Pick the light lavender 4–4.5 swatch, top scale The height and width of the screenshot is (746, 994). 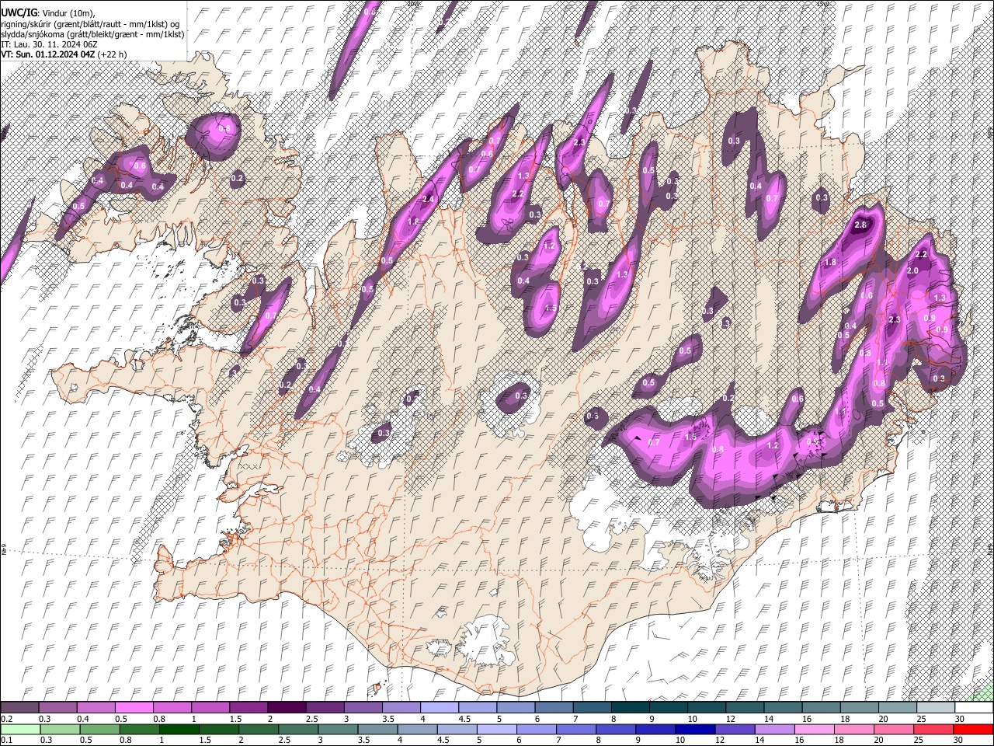point(440,707)
